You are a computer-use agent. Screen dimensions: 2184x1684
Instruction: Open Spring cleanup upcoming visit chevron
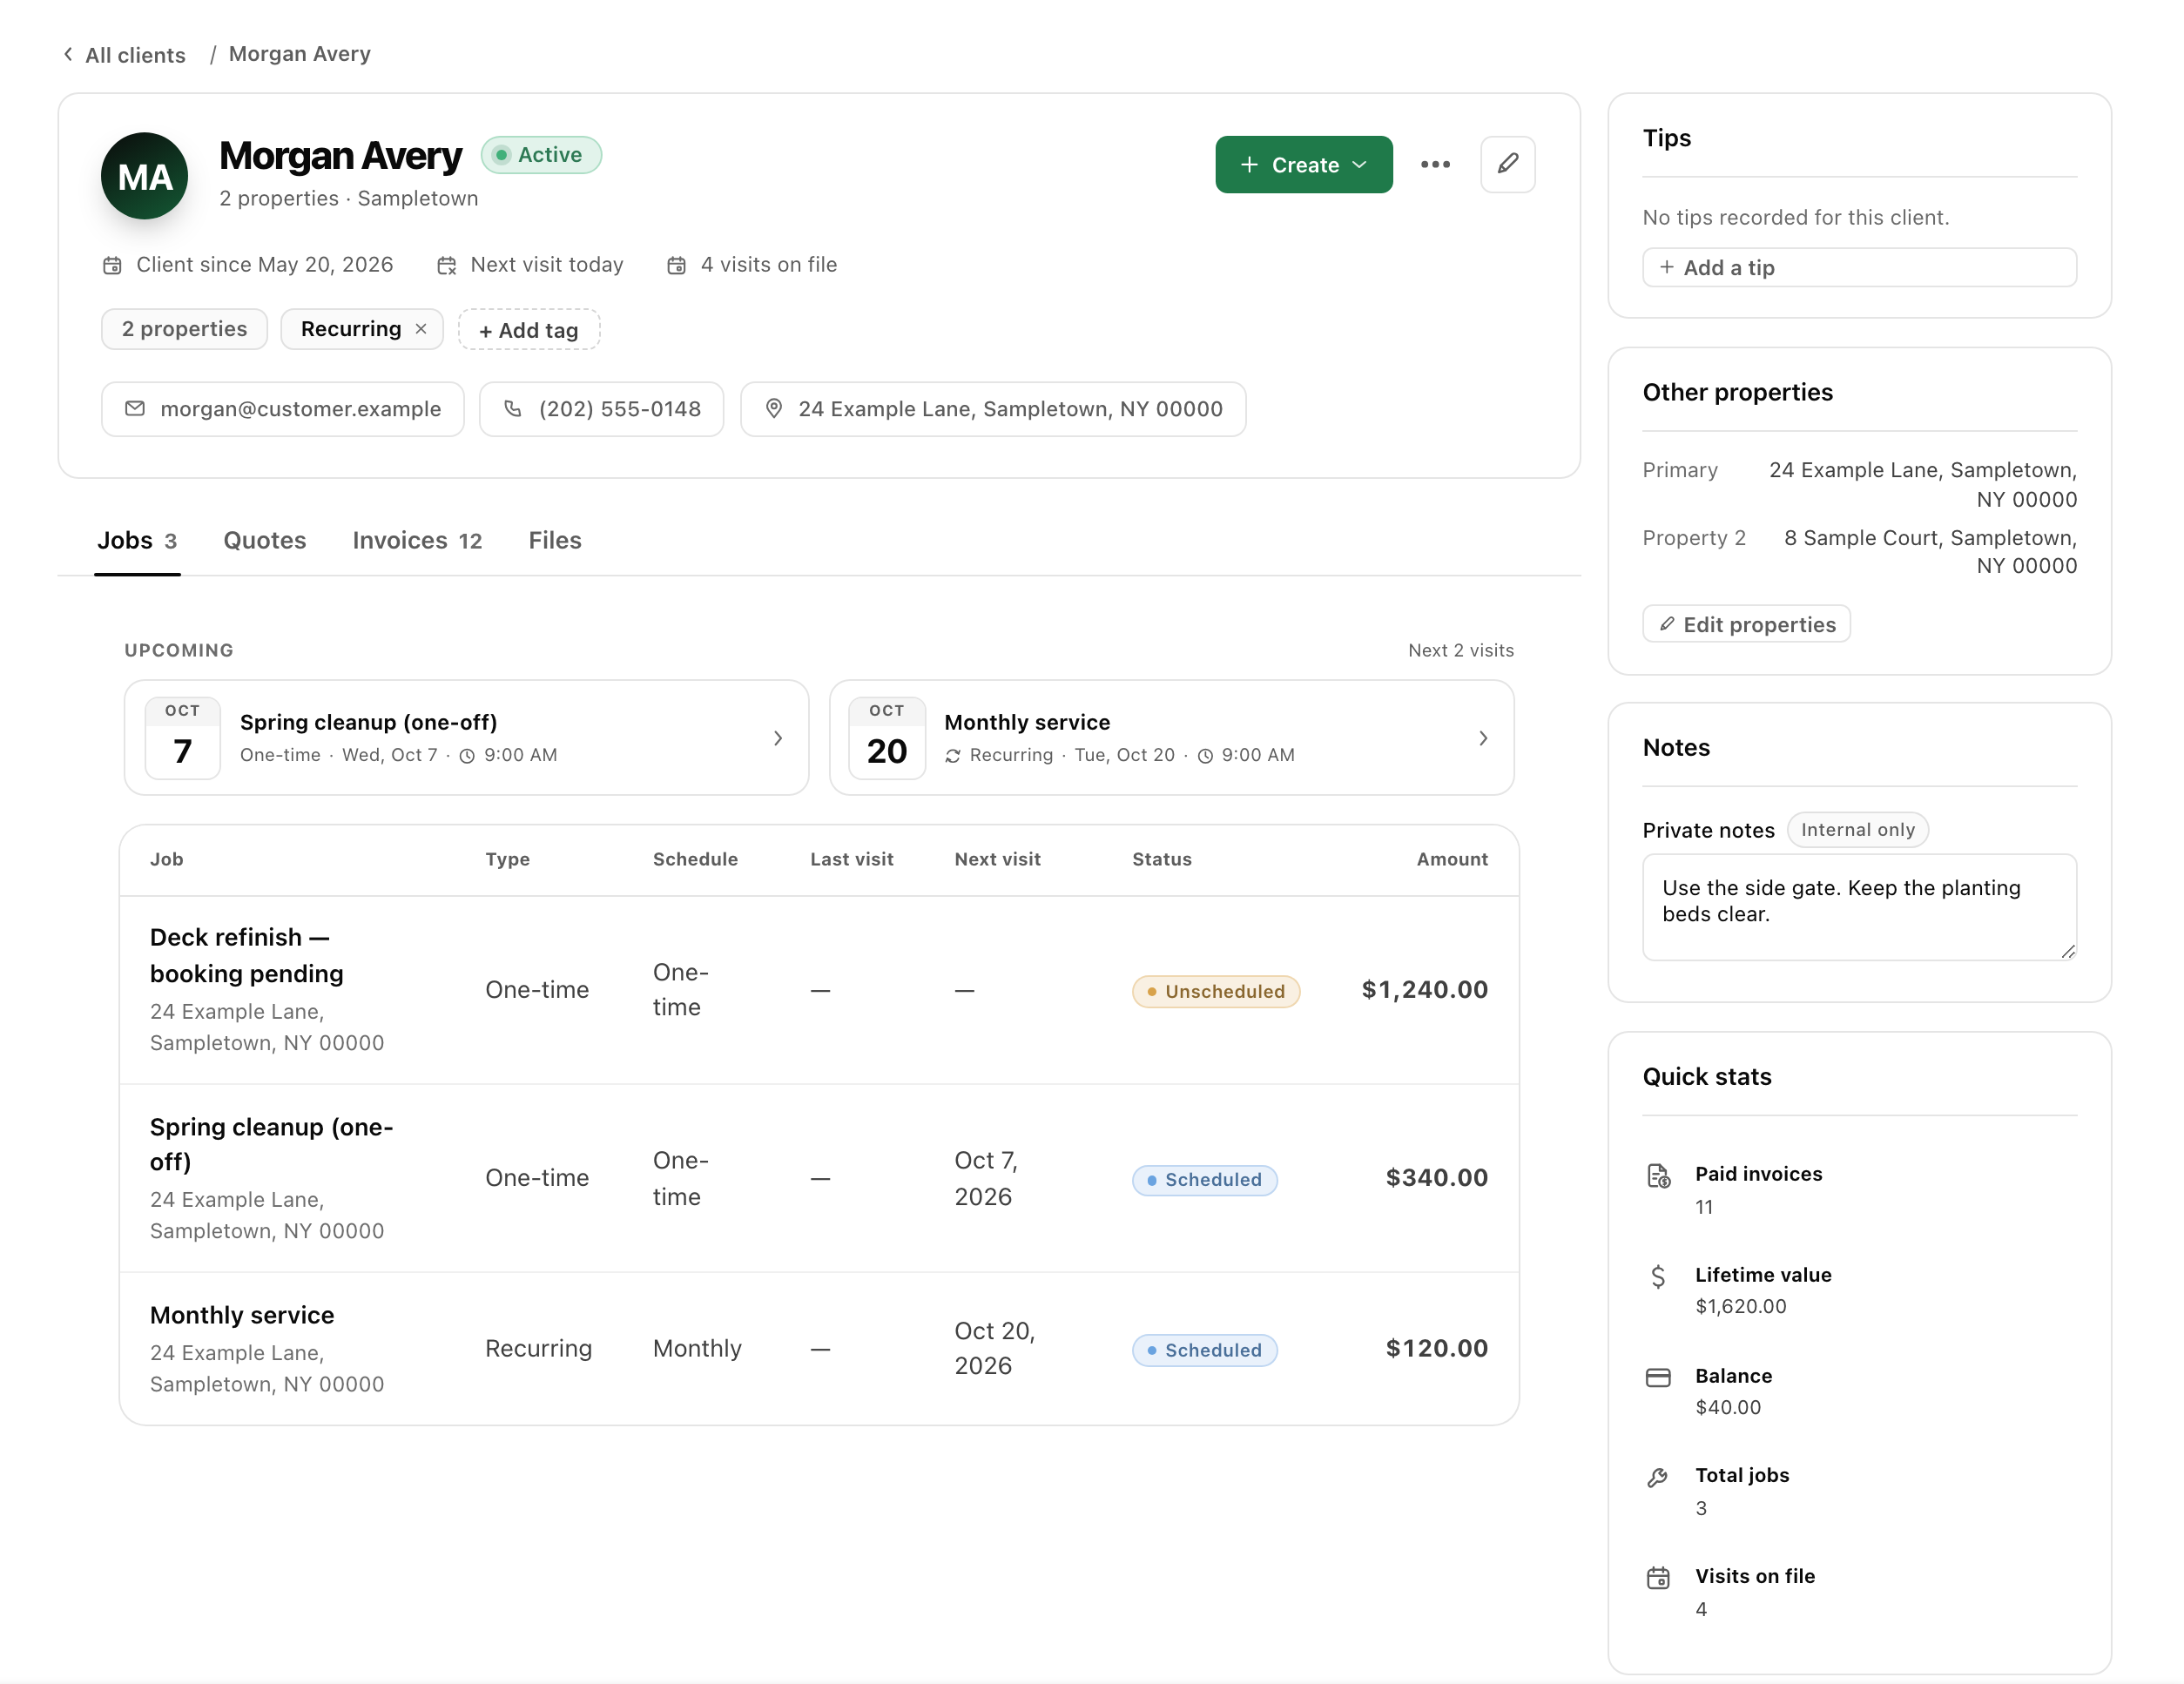click(778, 738)
